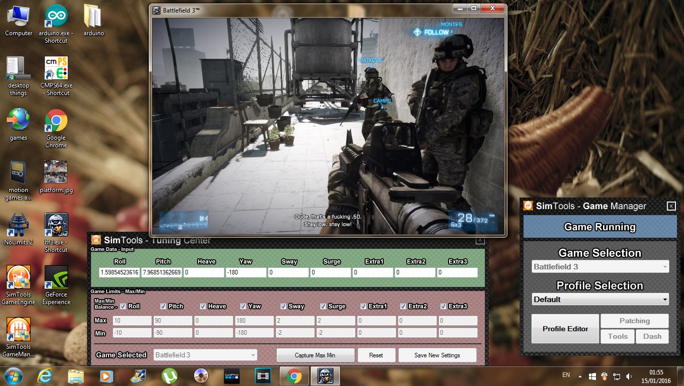Click the network tray icon
The image size is (684, 386).
[617, 376]
